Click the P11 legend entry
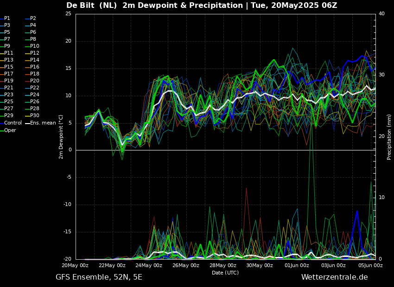This screenshot has height=287, width=394. [x=6, y=53]
